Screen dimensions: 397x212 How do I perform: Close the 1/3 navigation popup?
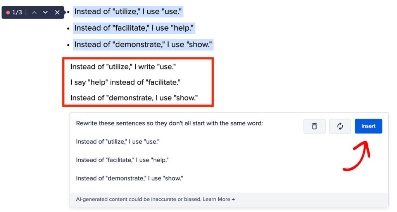[57, 12]
